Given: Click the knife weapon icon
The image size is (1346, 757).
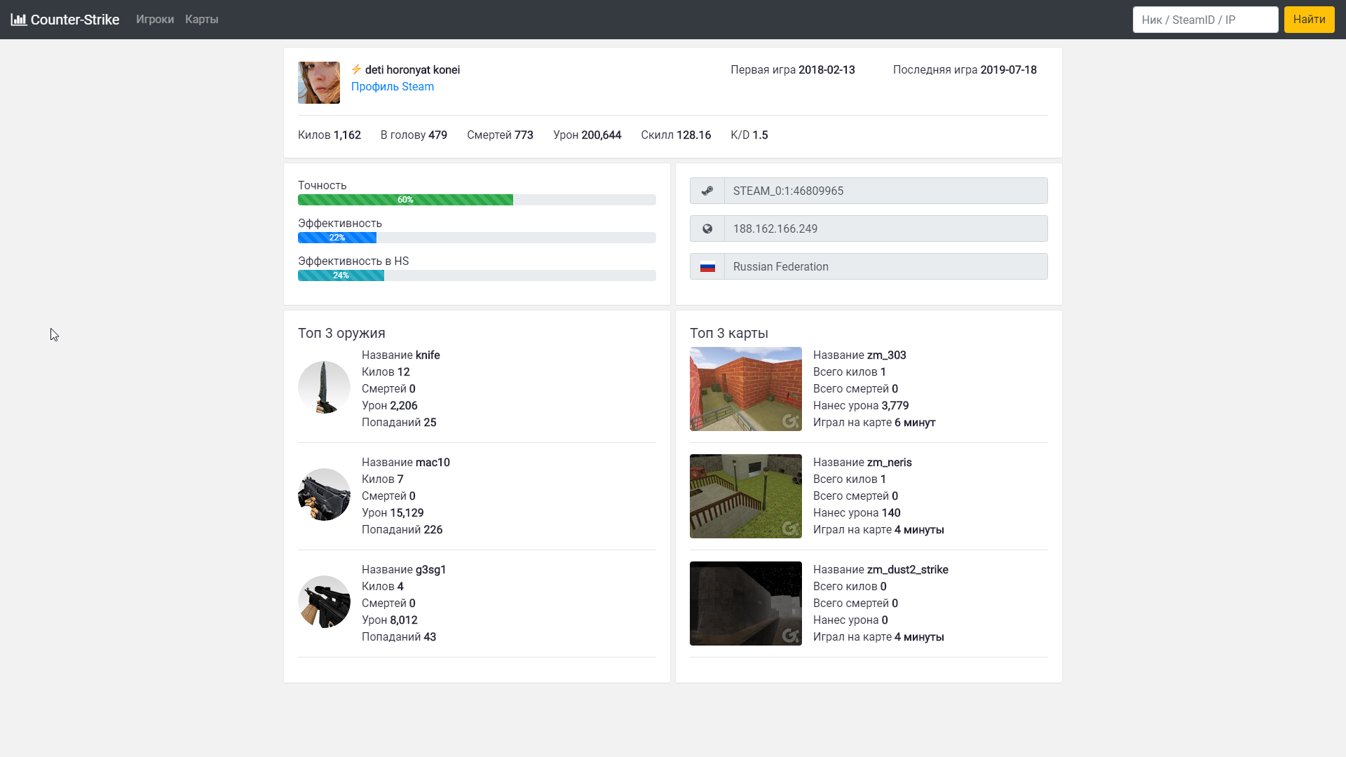Looking at the screenshot, I should (x=324, y=388).
